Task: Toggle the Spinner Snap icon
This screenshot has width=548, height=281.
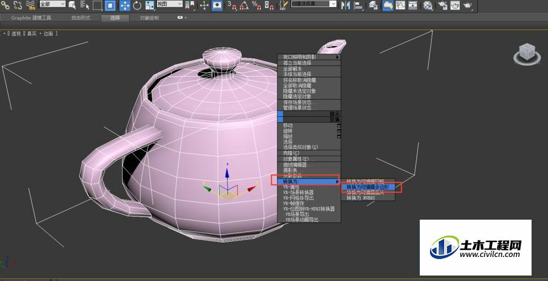Action: (269, 5)
